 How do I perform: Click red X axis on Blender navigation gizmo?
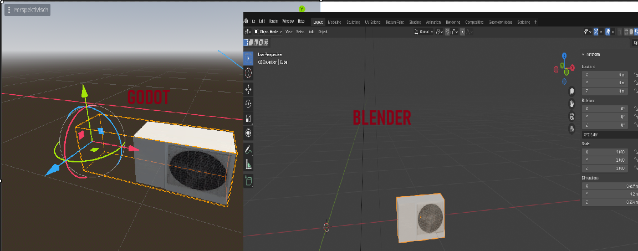(573, 67)
